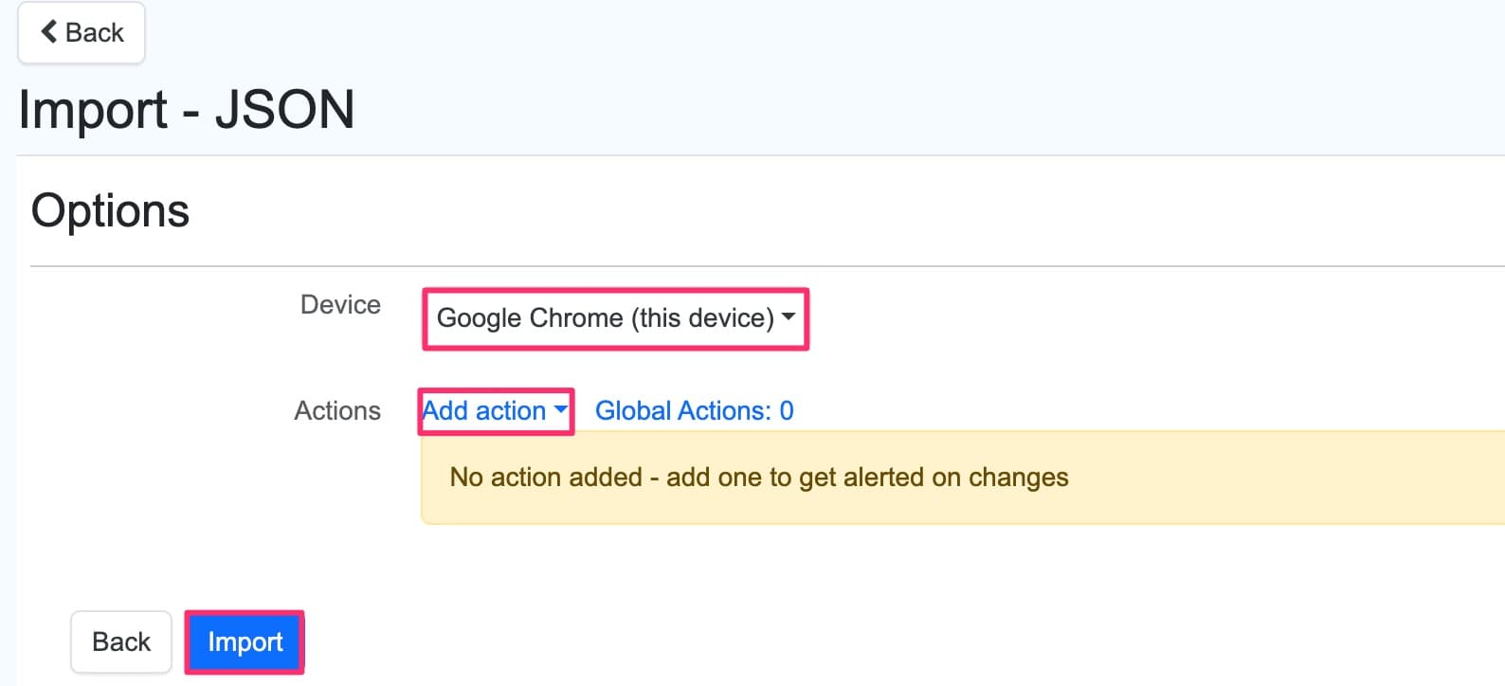The height and width of the screenshot is (686, 1505).
Task: Click the Import - JSON page heading
Action: 187,109
